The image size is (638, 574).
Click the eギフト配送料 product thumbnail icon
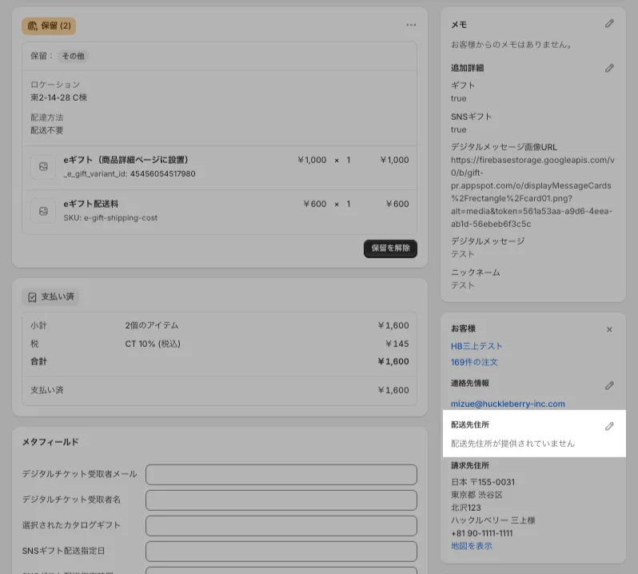click(x=43, y=210)
